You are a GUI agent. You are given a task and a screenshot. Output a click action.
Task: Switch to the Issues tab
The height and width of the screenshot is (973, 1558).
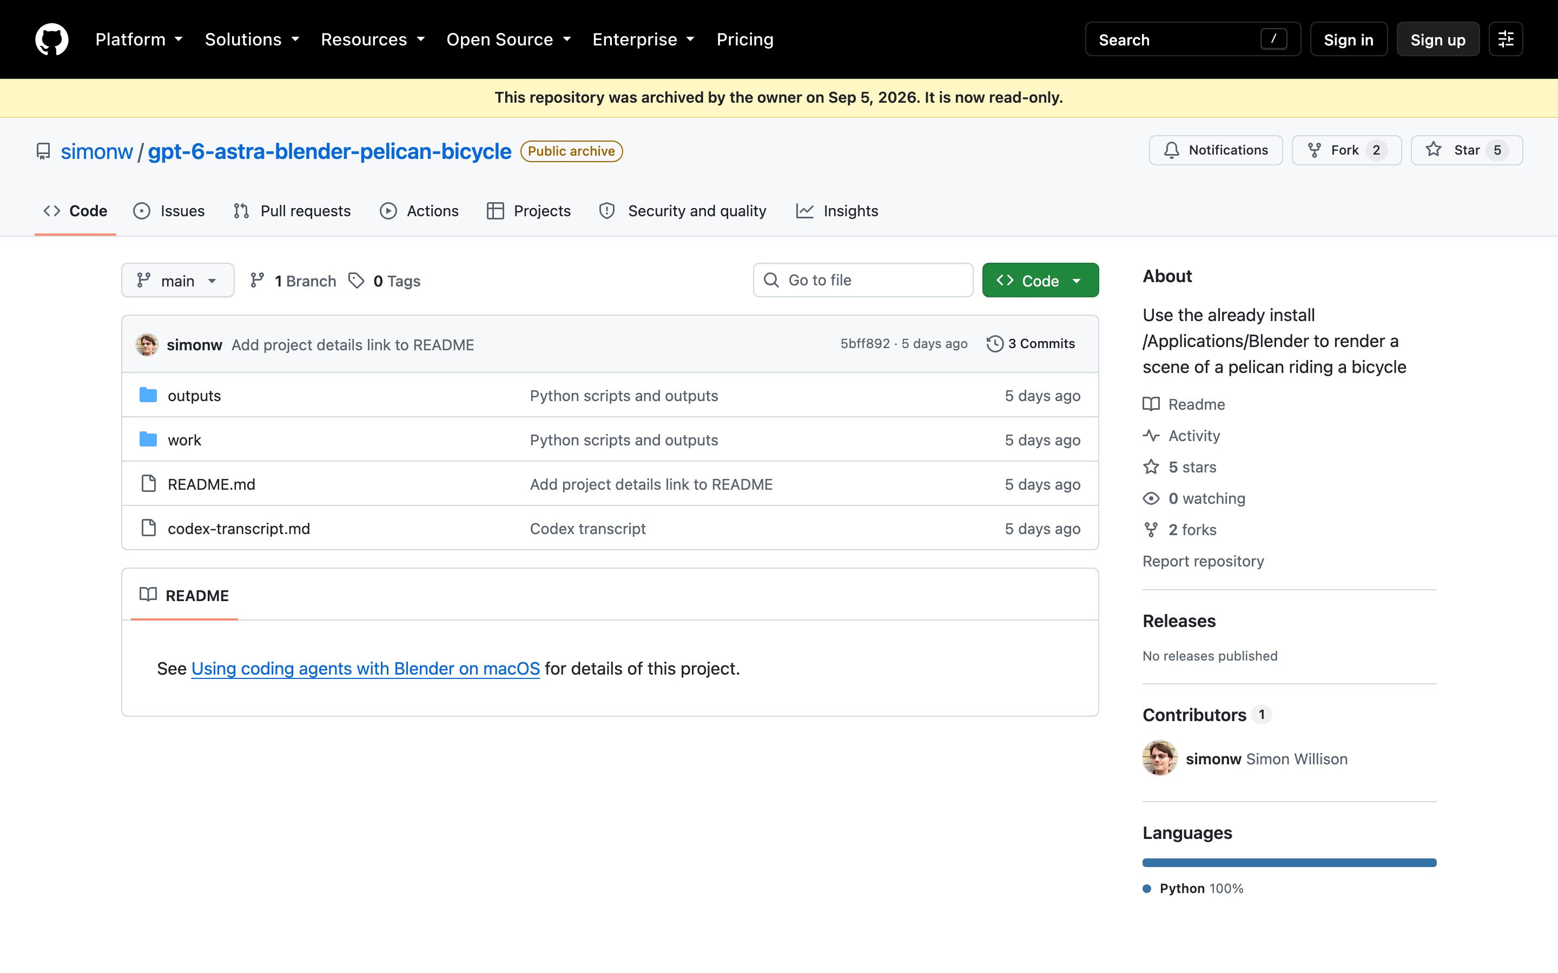point(169,211)
